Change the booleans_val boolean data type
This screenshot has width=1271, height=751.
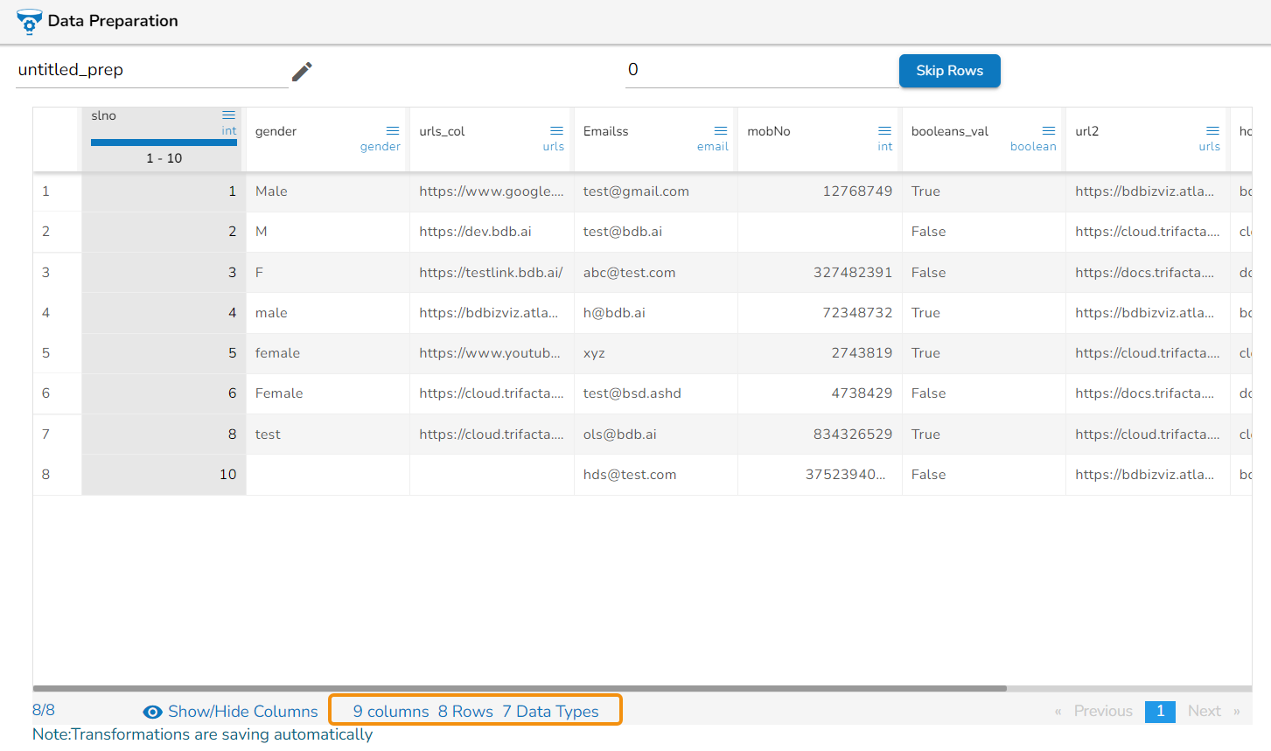tap(1032, 147)
